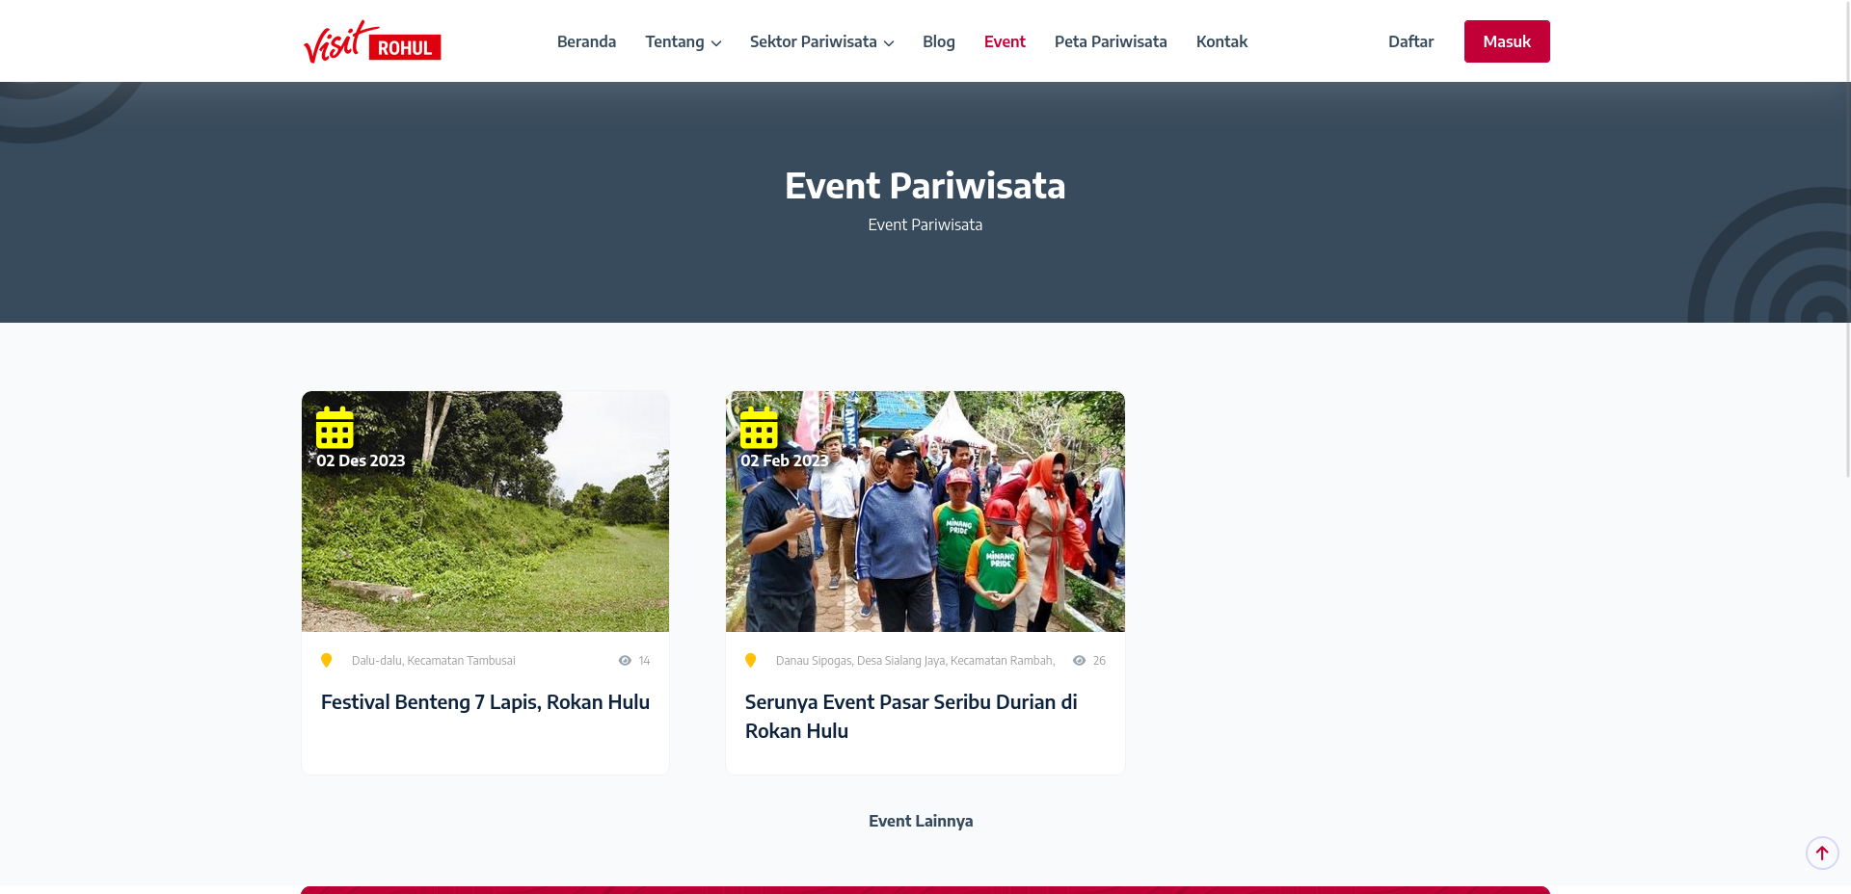Image resolution: width=1851 pixels, height=894 pixels.
Task: Open Festival Benteng 7 Lapis title
Action: coord(485,702)
